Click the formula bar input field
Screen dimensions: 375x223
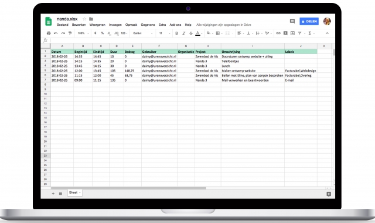192,40
